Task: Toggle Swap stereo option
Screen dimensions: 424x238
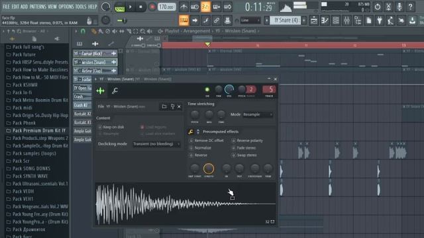Action: [x=244, y=155]
